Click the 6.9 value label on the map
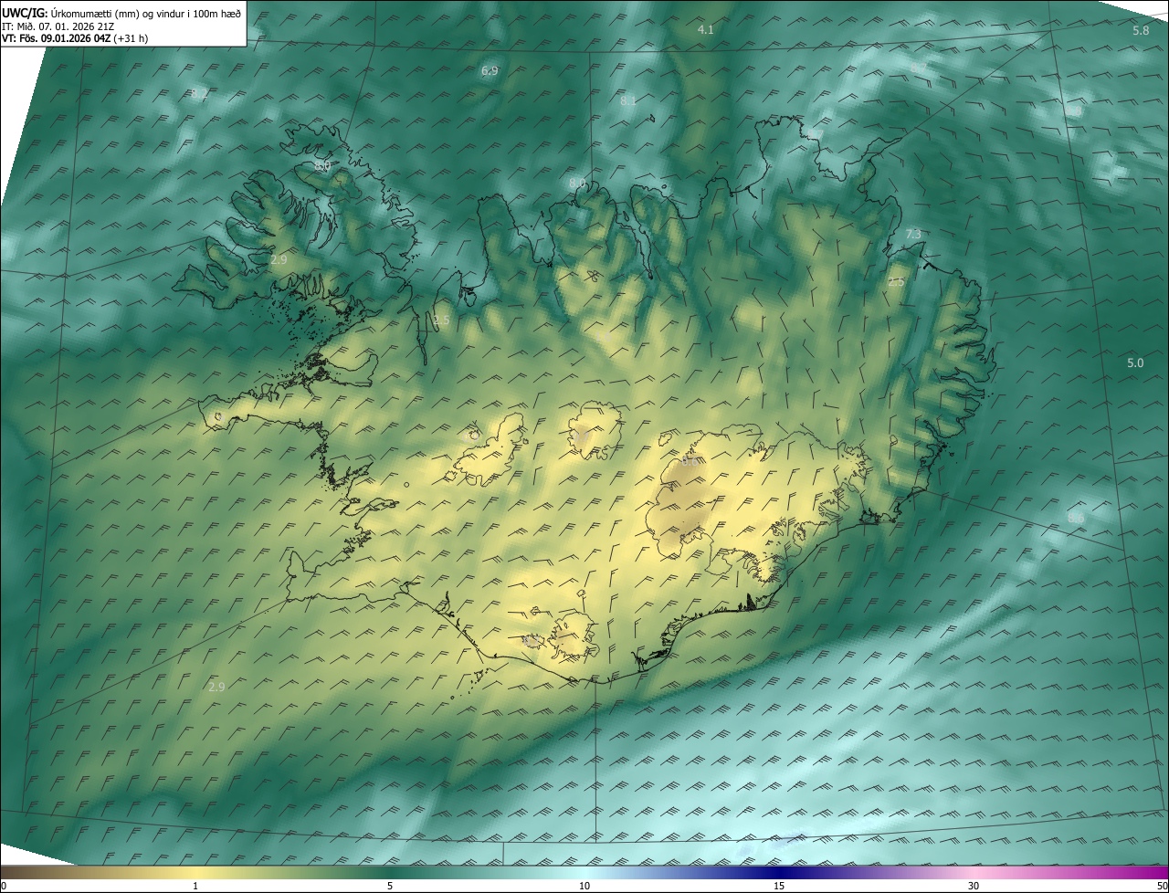 pos(490,71)
